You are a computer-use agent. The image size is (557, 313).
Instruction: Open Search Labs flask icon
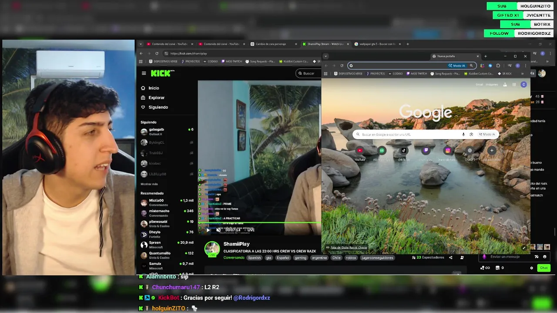[x=505, y=85]
